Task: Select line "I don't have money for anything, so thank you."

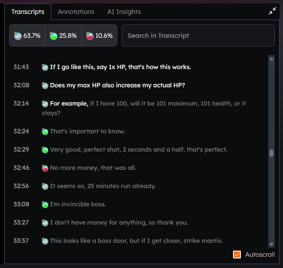Action: [x=119, y=222]
